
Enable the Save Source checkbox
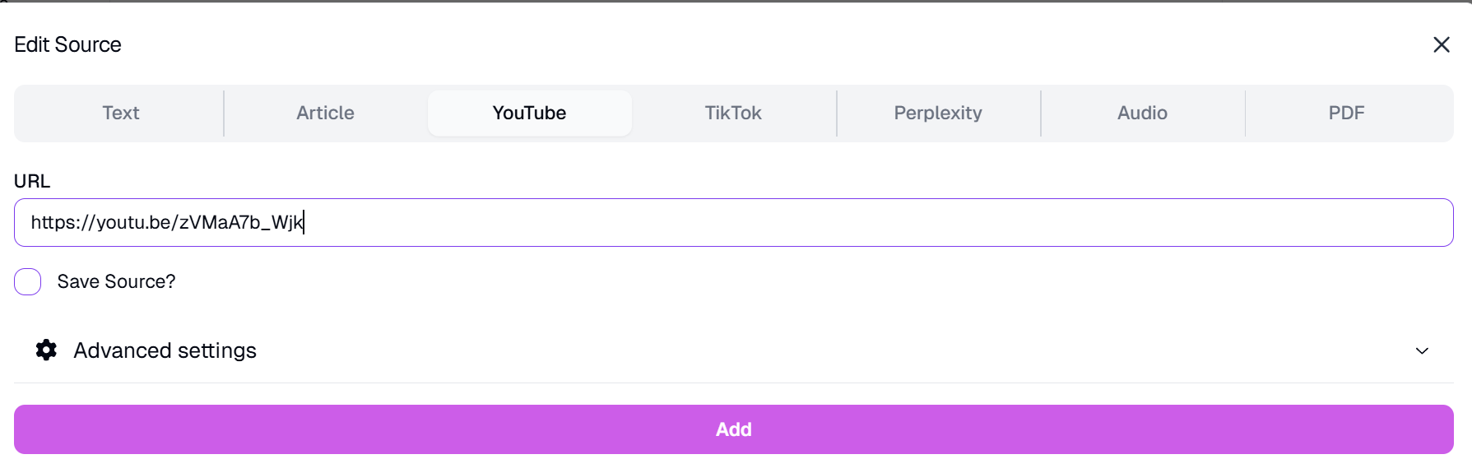click(28, 281)
